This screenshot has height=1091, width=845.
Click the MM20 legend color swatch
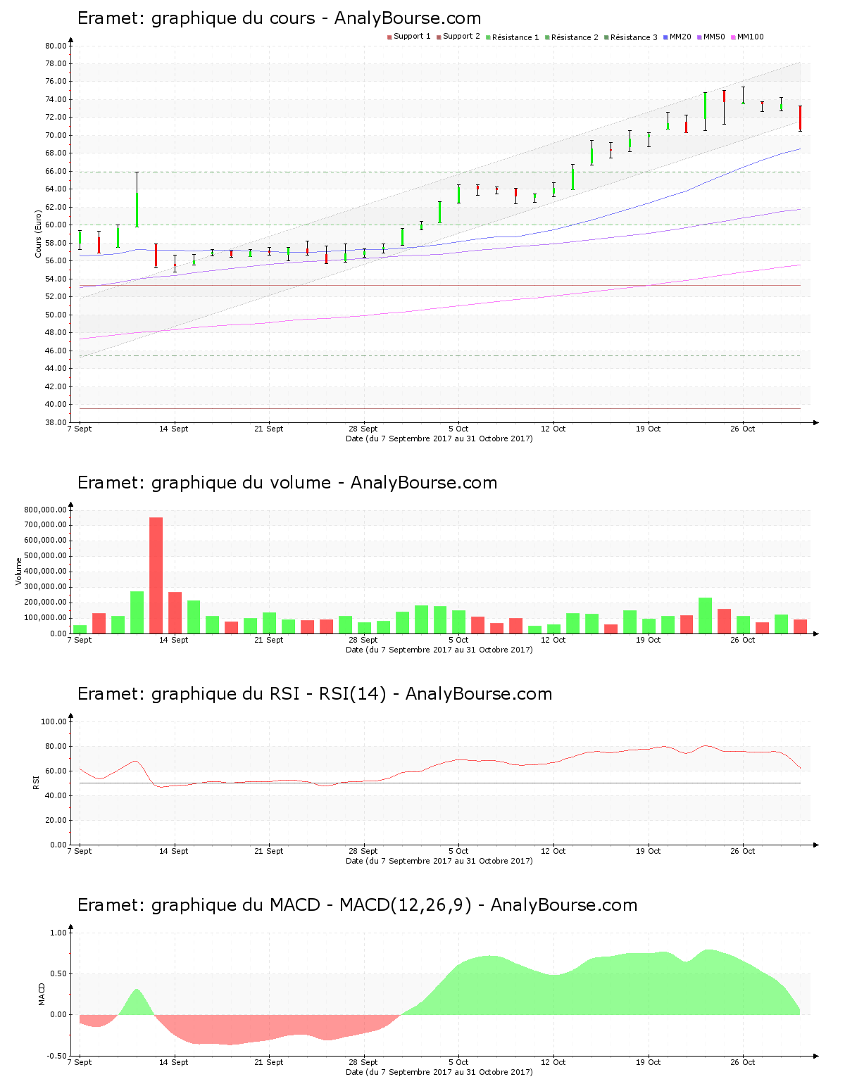[x=665, y=37]
